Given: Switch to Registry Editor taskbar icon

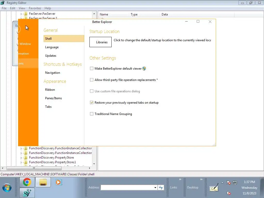Looking at the screenshot, I should (27, 193).
